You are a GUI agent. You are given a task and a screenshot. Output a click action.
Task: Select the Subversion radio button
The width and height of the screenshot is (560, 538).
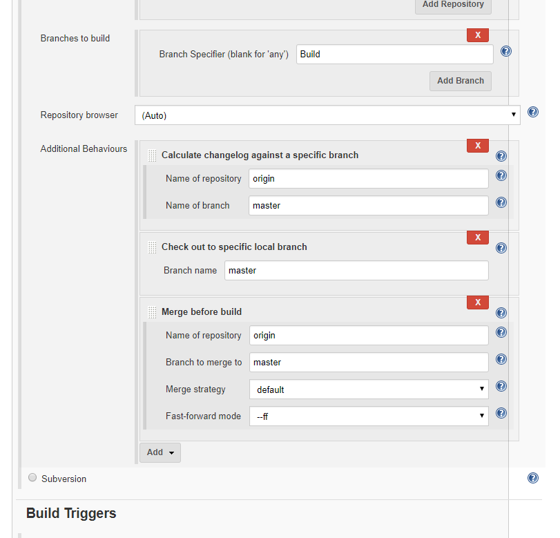click(x=32, y=477)
